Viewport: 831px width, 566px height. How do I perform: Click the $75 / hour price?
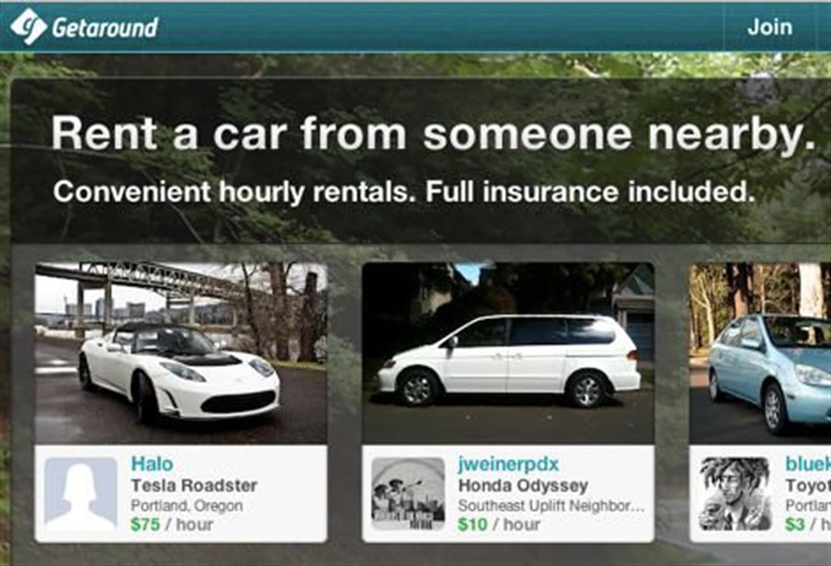[x=172, y=524]
